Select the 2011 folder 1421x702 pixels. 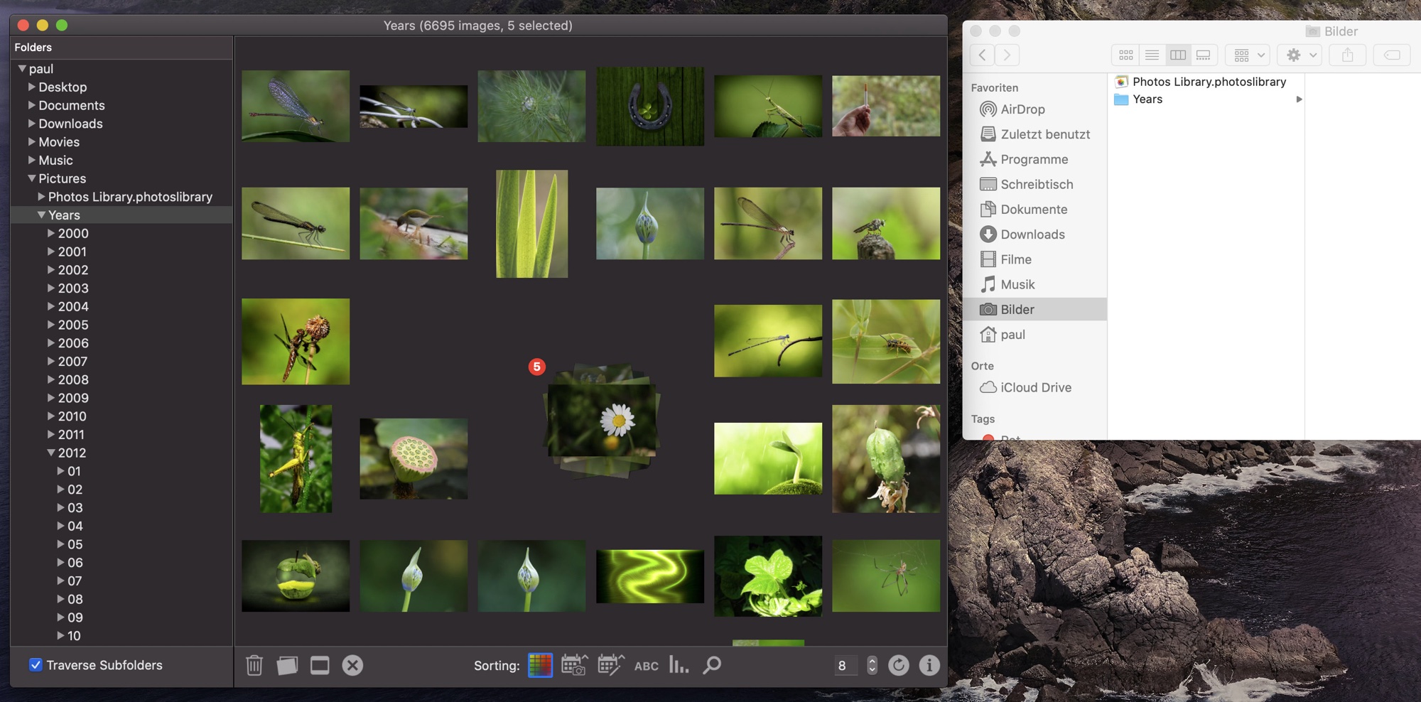(72, 434)
